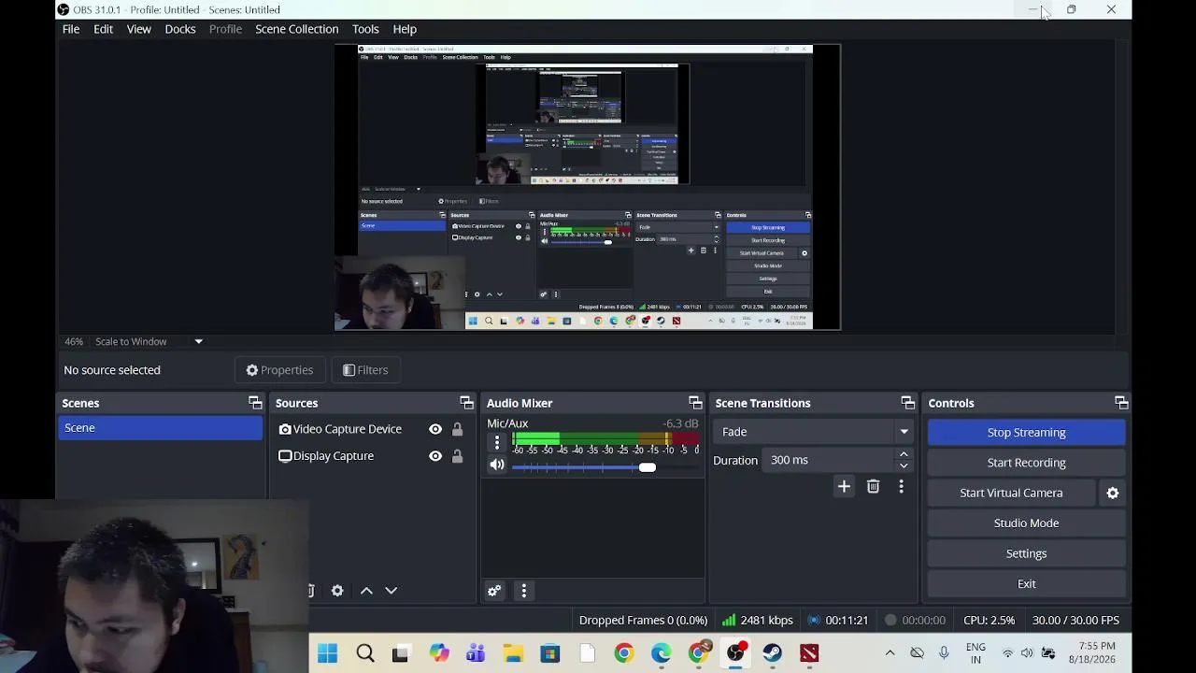The width and height of the screenshot is (1196, 673).
Task: Open Settings from the Controls panel
Action: [1026, 553]
